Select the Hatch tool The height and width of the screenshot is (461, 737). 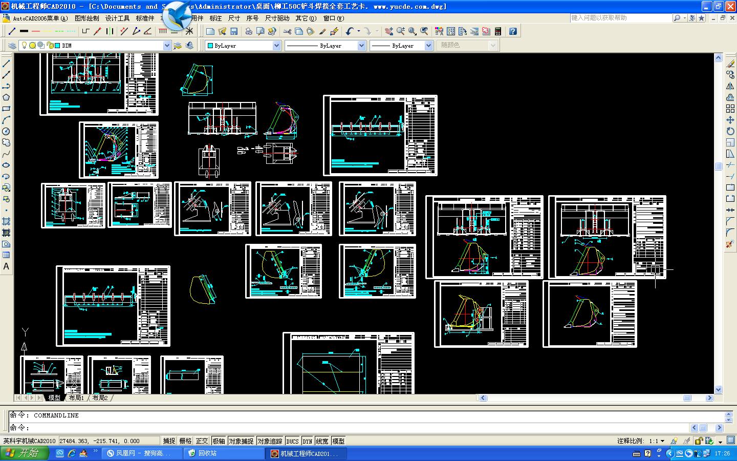pos(7,221)
